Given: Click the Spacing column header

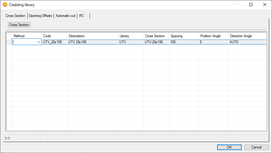Looking at the screenshot, I should tap(183, 36).
